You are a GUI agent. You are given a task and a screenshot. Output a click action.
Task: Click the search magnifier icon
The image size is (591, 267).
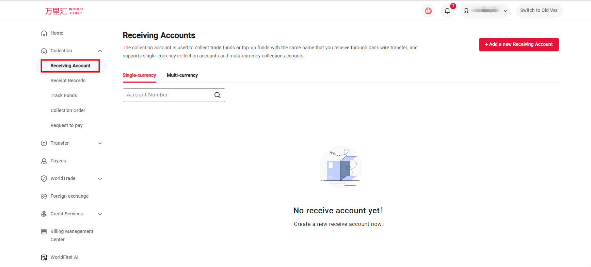click(217, 95)
